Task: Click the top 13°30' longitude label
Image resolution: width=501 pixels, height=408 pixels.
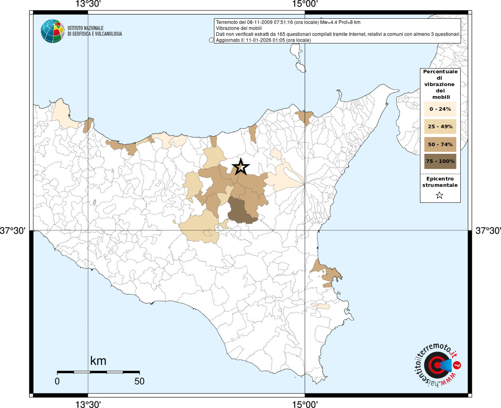Action: coord(88,4)
